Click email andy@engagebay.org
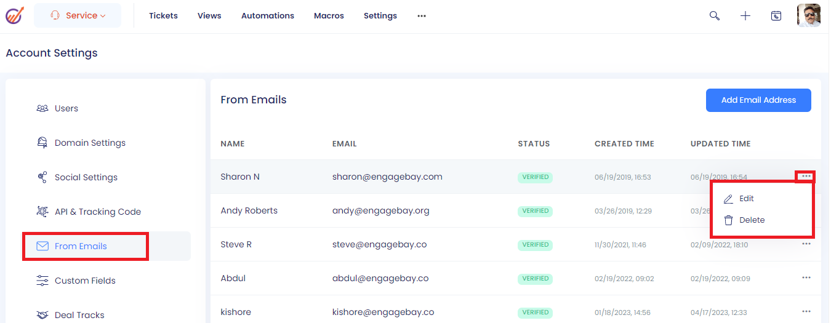831x323 pixels. [381, 210]
